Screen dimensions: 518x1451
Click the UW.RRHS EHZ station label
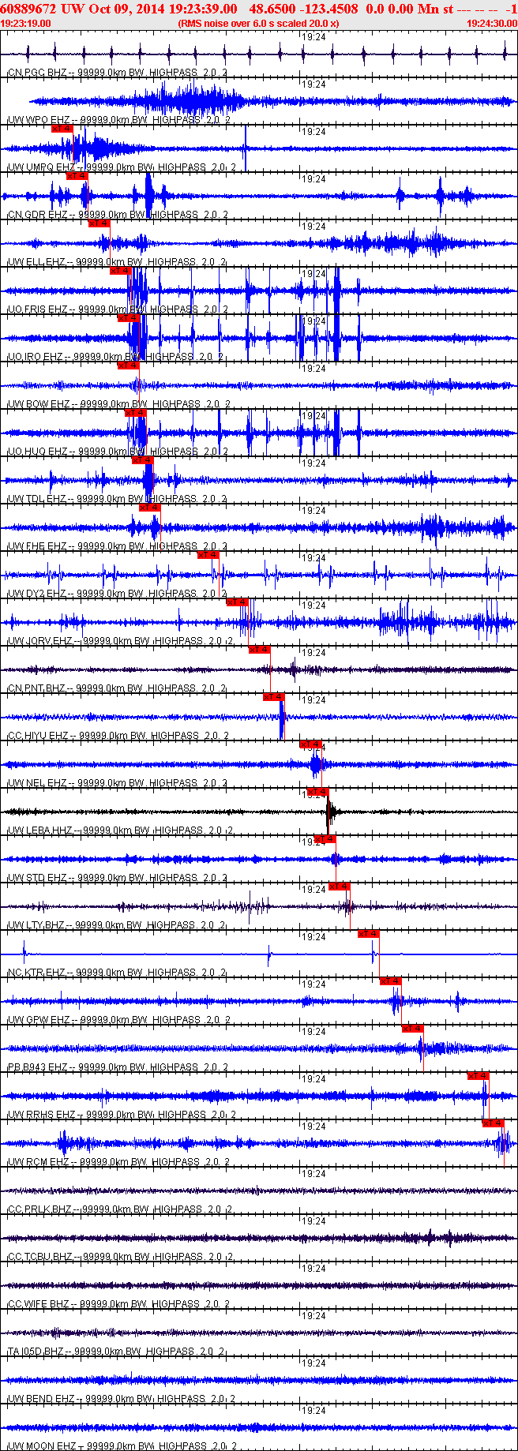pyautogui.click(x=41, y=1115)
